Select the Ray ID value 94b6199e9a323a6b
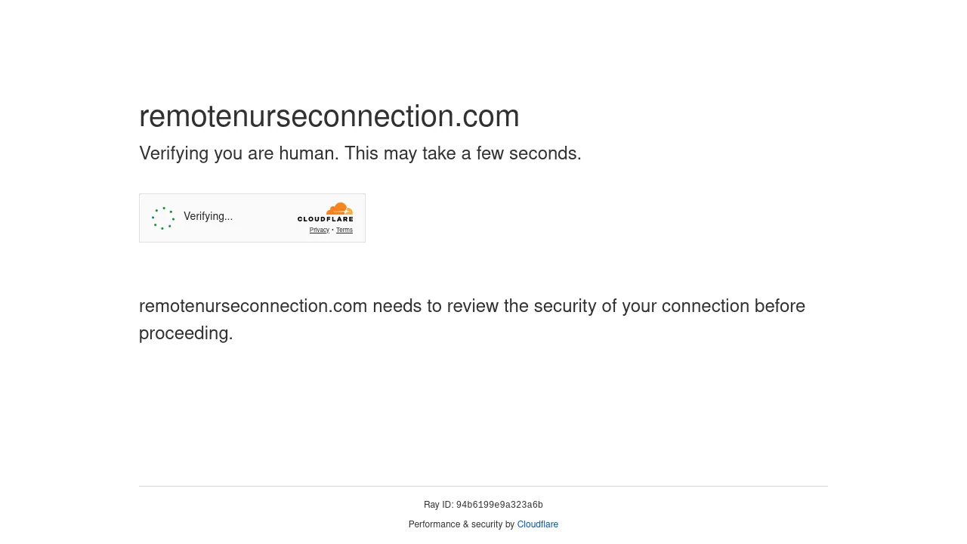Screen dimensions: 967x544 (x=499, y=505)
